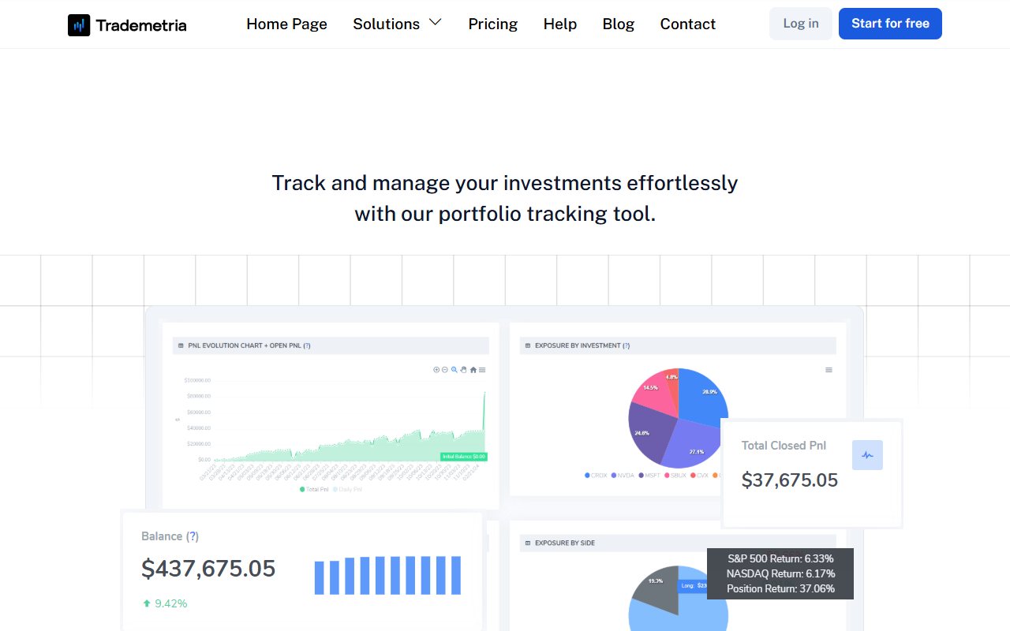Image resolution: width=1010 pixels, height=631 pixels.
Task: Toggle the NVDA legend entry
Action: [x=623, y=476]
